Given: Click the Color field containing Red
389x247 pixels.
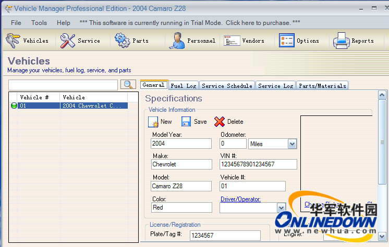Looking at the screenshot, I should (181, 207).
